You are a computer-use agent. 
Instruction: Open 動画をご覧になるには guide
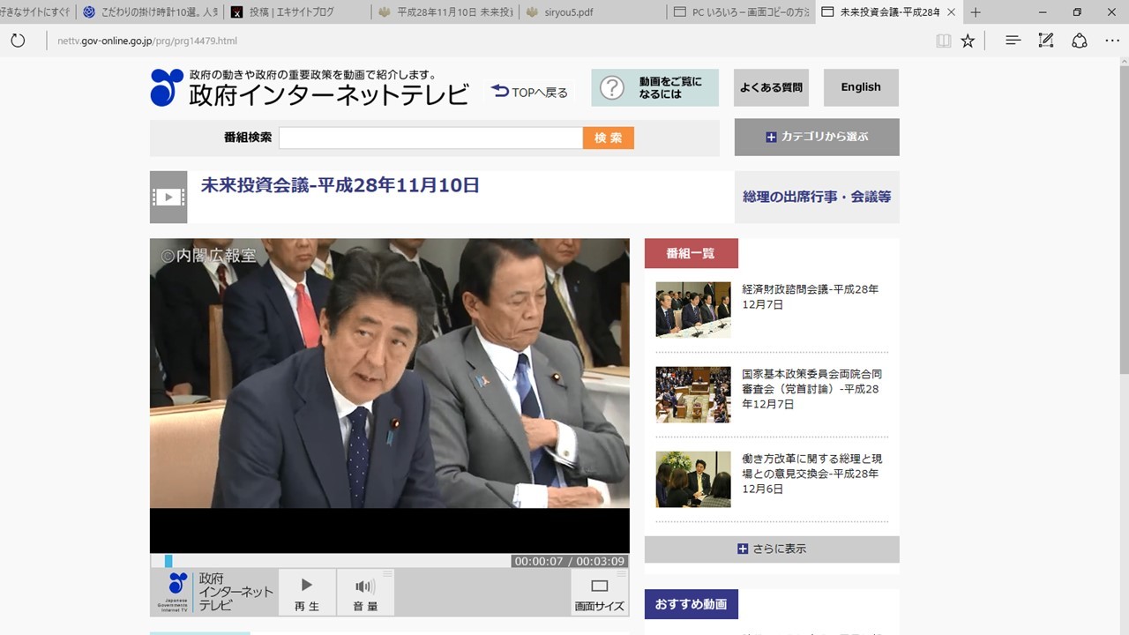[655, 88]
